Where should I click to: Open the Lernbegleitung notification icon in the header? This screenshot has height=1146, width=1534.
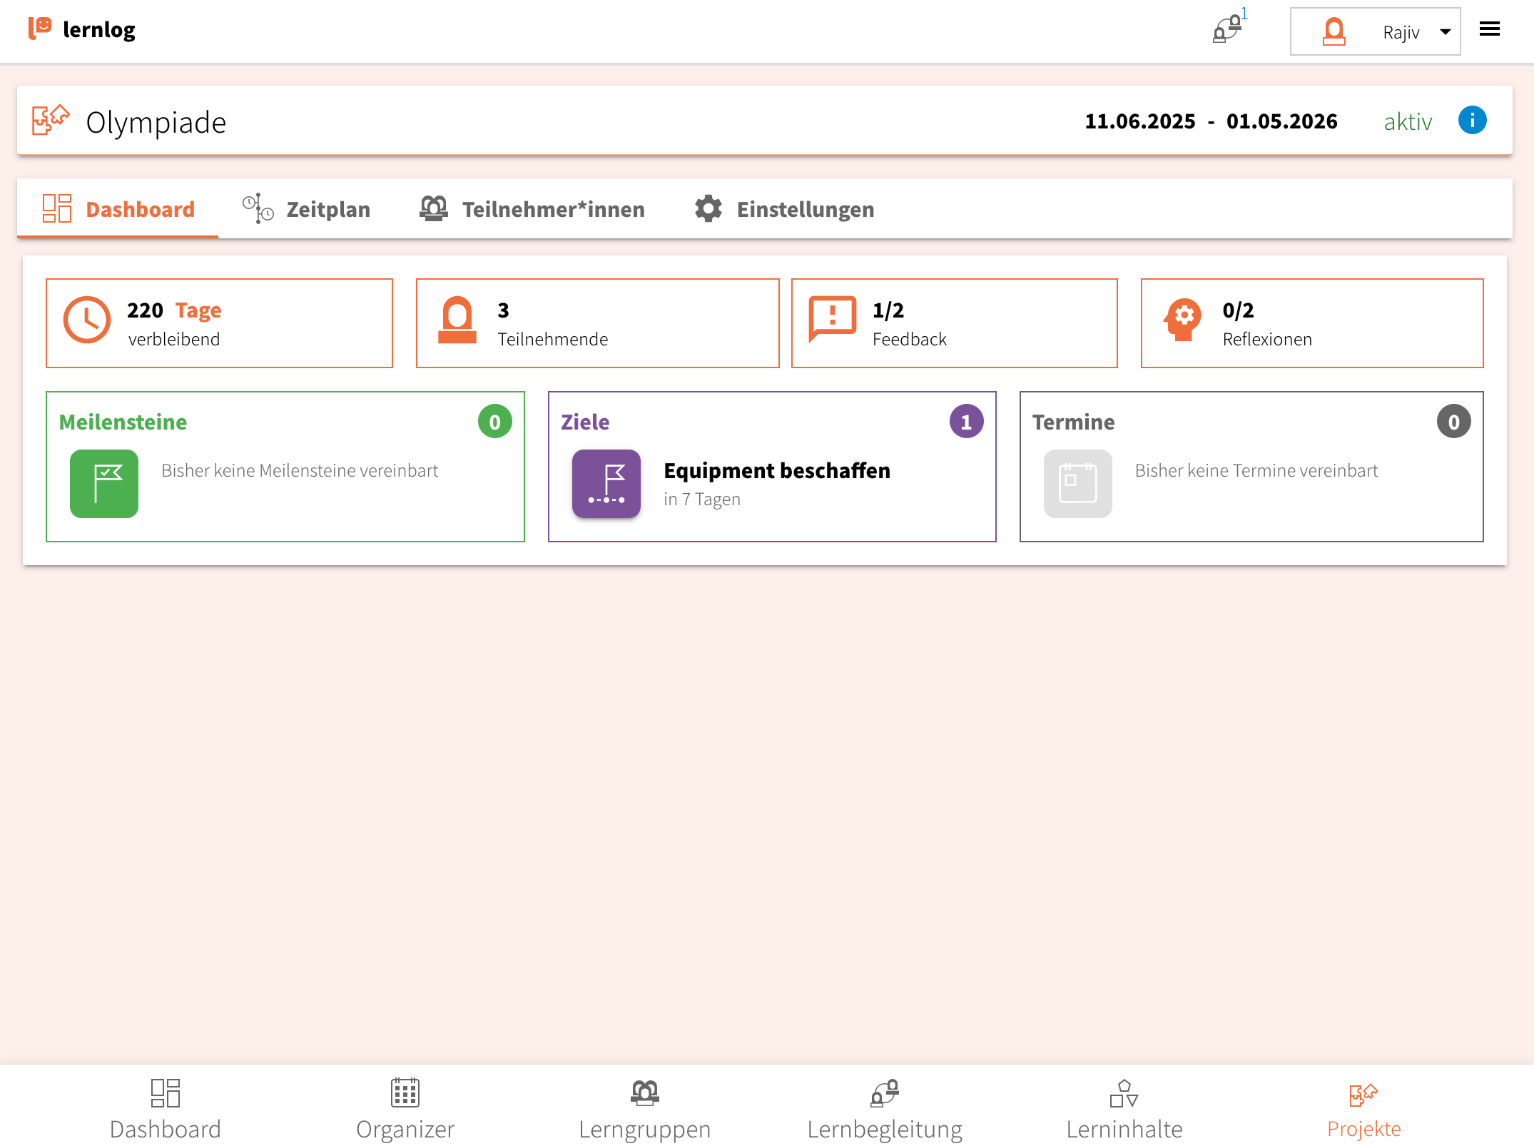coord(1227,30)
